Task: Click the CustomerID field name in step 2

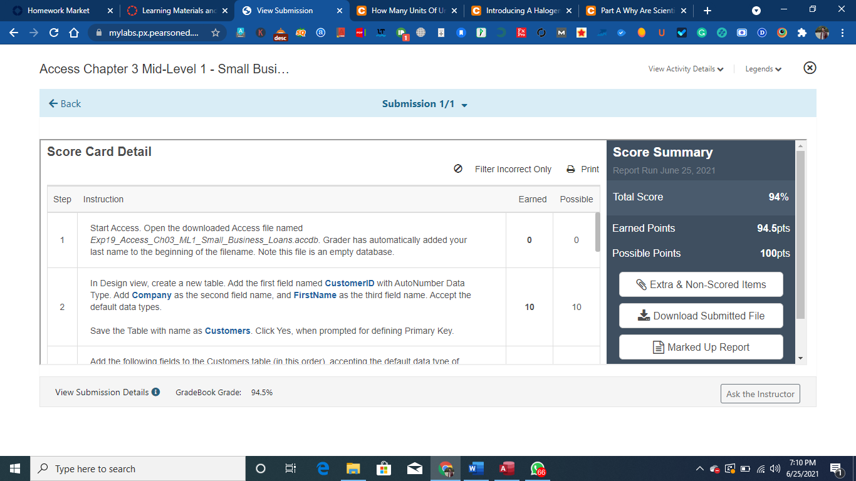Action: point(350,283)
